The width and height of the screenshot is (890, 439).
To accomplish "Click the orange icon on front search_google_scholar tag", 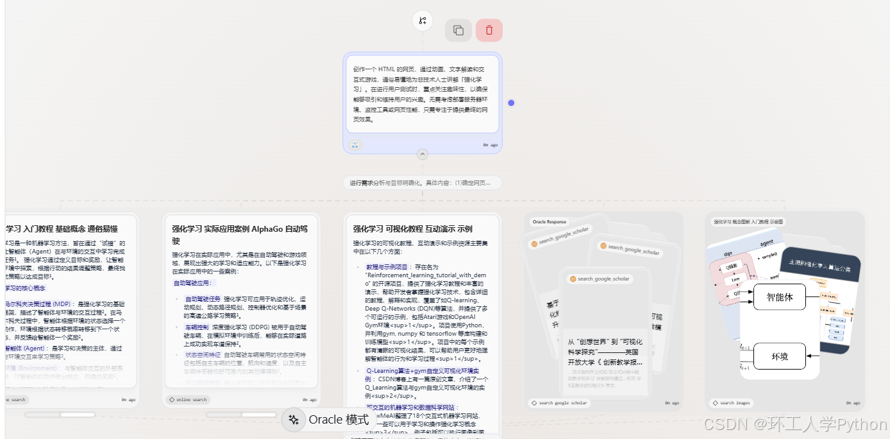I will click(x=572, y=279).
